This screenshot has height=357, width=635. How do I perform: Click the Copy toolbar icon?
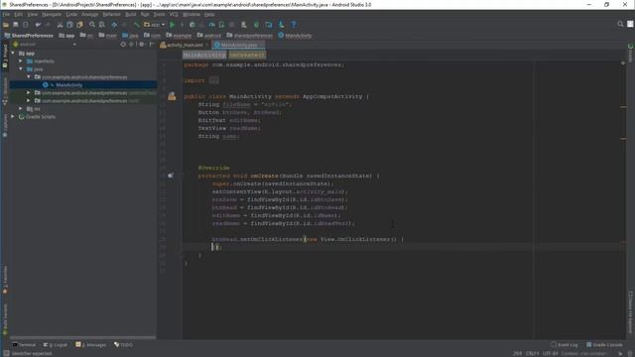tap(69, 25)
